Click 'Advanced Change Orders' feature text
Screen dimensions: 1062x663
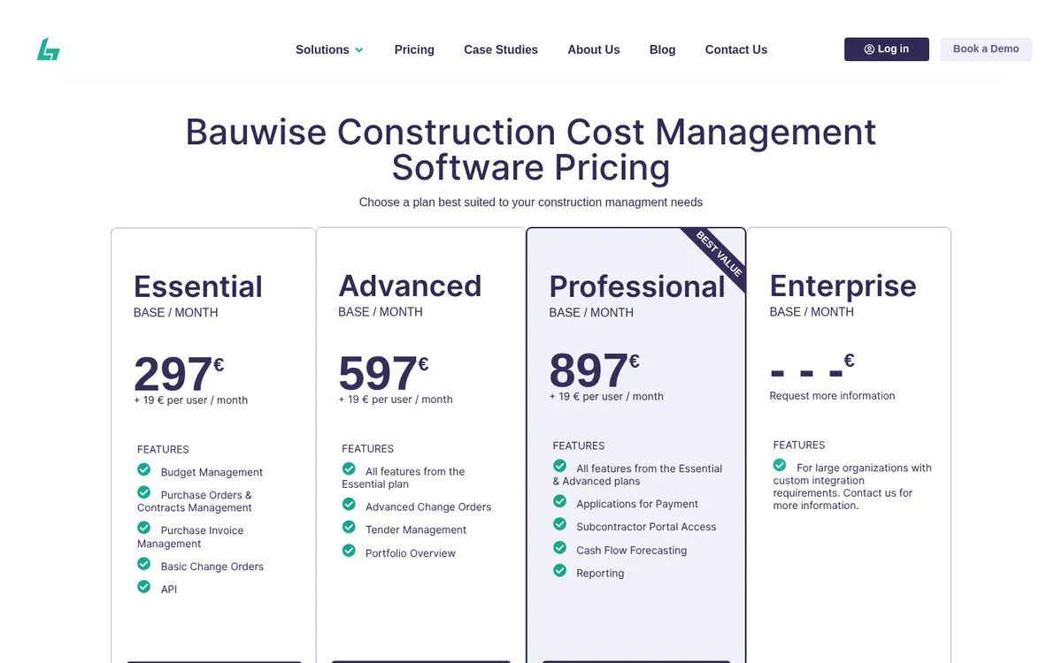tap(428, 507)
